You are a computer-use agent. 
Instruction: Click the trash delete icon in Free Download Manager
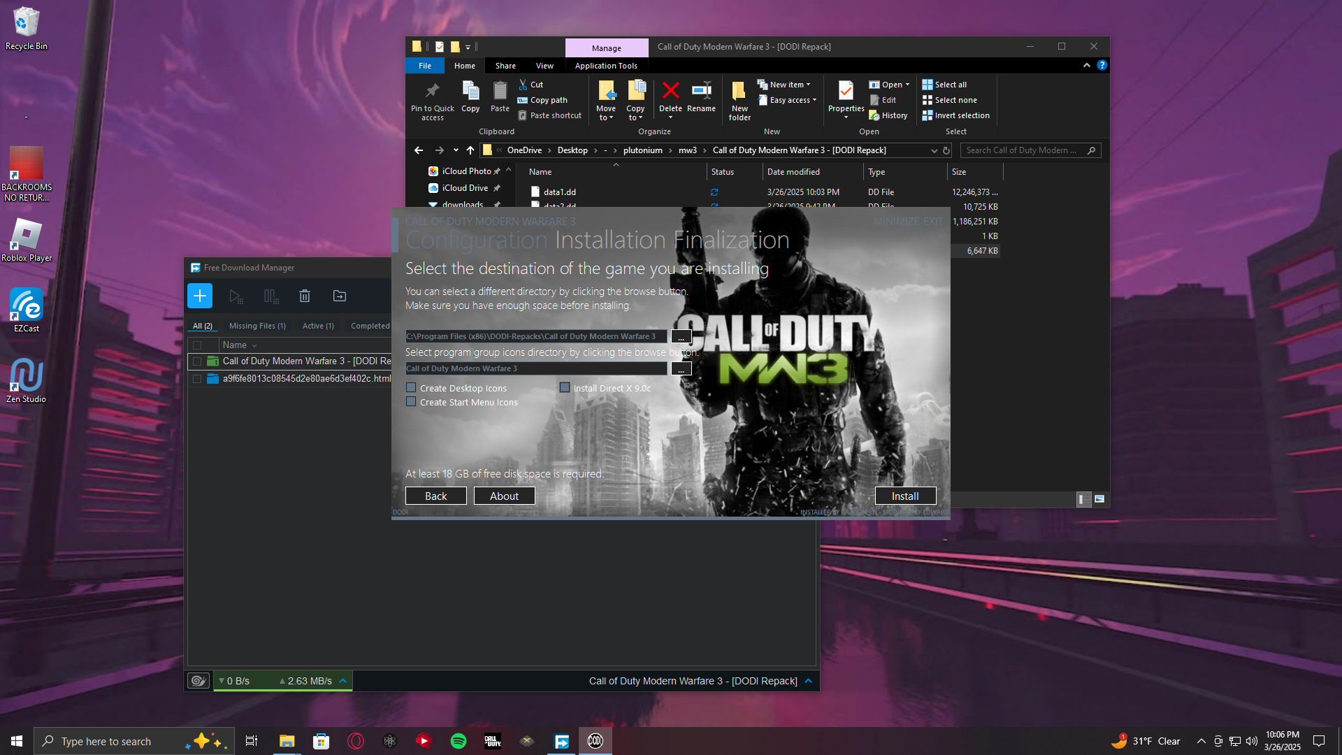305,296
